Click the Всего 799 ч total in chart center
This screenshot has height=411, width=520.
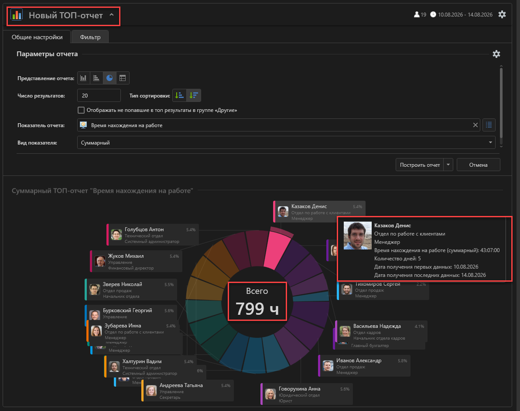click(x=257, y=301)
